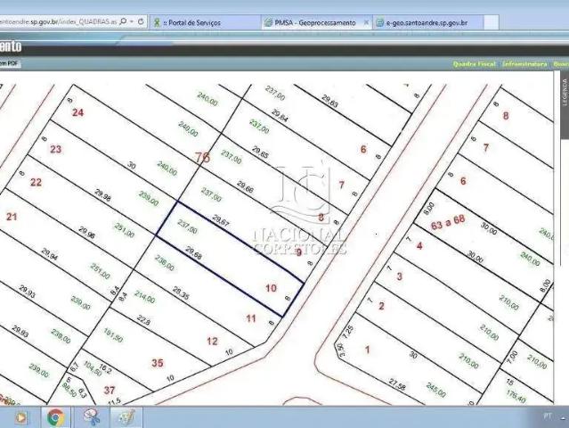Select lot number 1 near the corner
This screenshot has width=569, height=428.
pos(367,350)
